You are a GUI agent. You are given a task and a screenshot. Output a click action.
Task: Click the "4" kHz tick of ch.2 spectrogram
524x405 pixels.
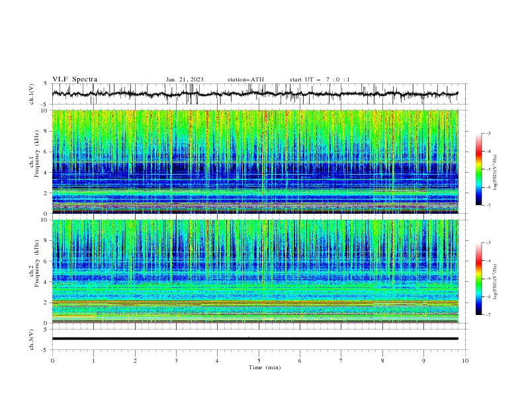(x=46, y=282)
